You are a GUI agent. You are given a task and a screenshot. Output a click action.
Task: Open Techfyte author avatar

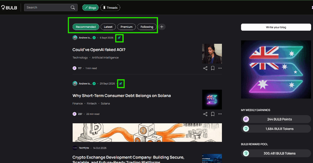tap(75, 148)
